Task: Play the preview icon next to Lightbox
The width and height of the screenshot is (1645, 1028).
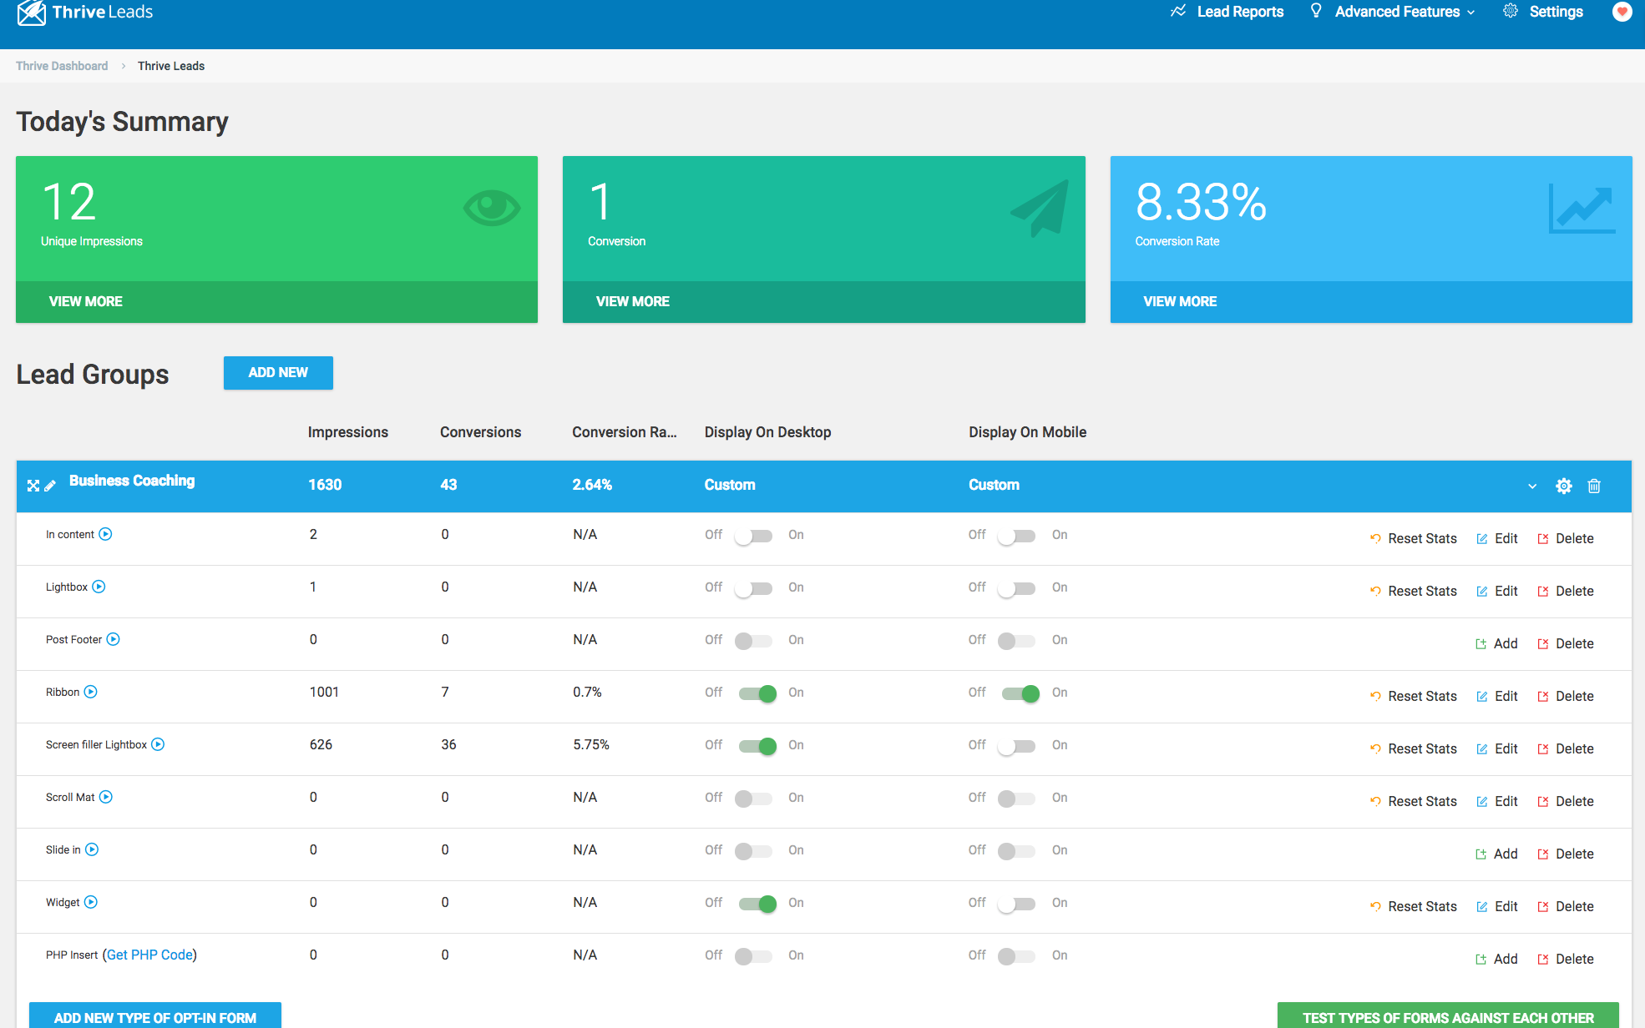Action: pos(99,587)
